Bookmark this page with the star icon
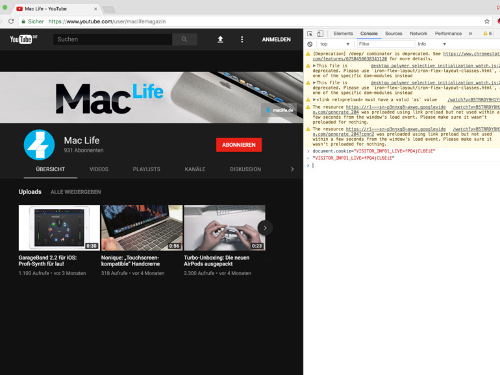 (486, 21)
